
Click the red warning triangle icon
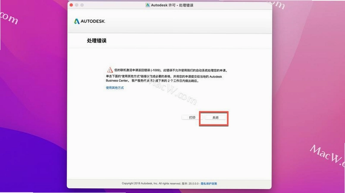pos(110,70)
